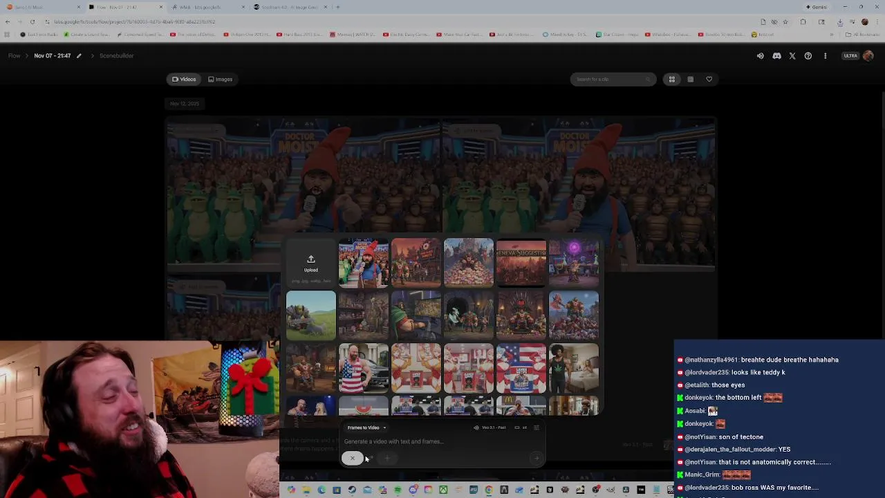Open the Frames to Video mode dropdown
Image resolution: width=885 pixels, height=498 pixels.
point(366,427)
